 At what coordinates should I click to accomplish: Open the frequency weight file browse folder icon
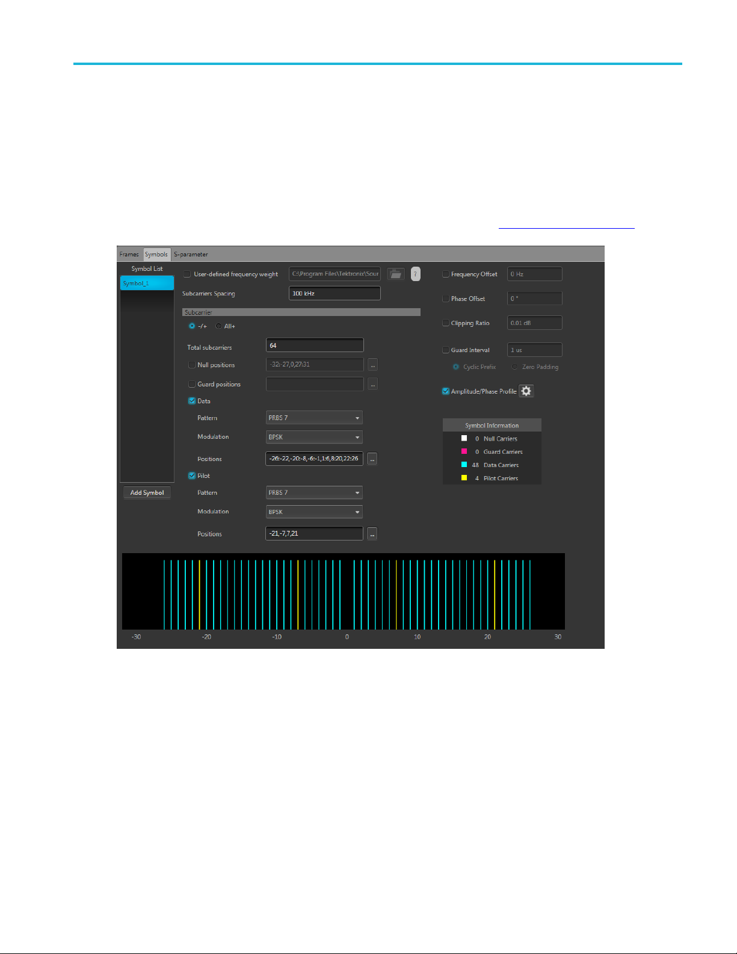coord(395,274)
